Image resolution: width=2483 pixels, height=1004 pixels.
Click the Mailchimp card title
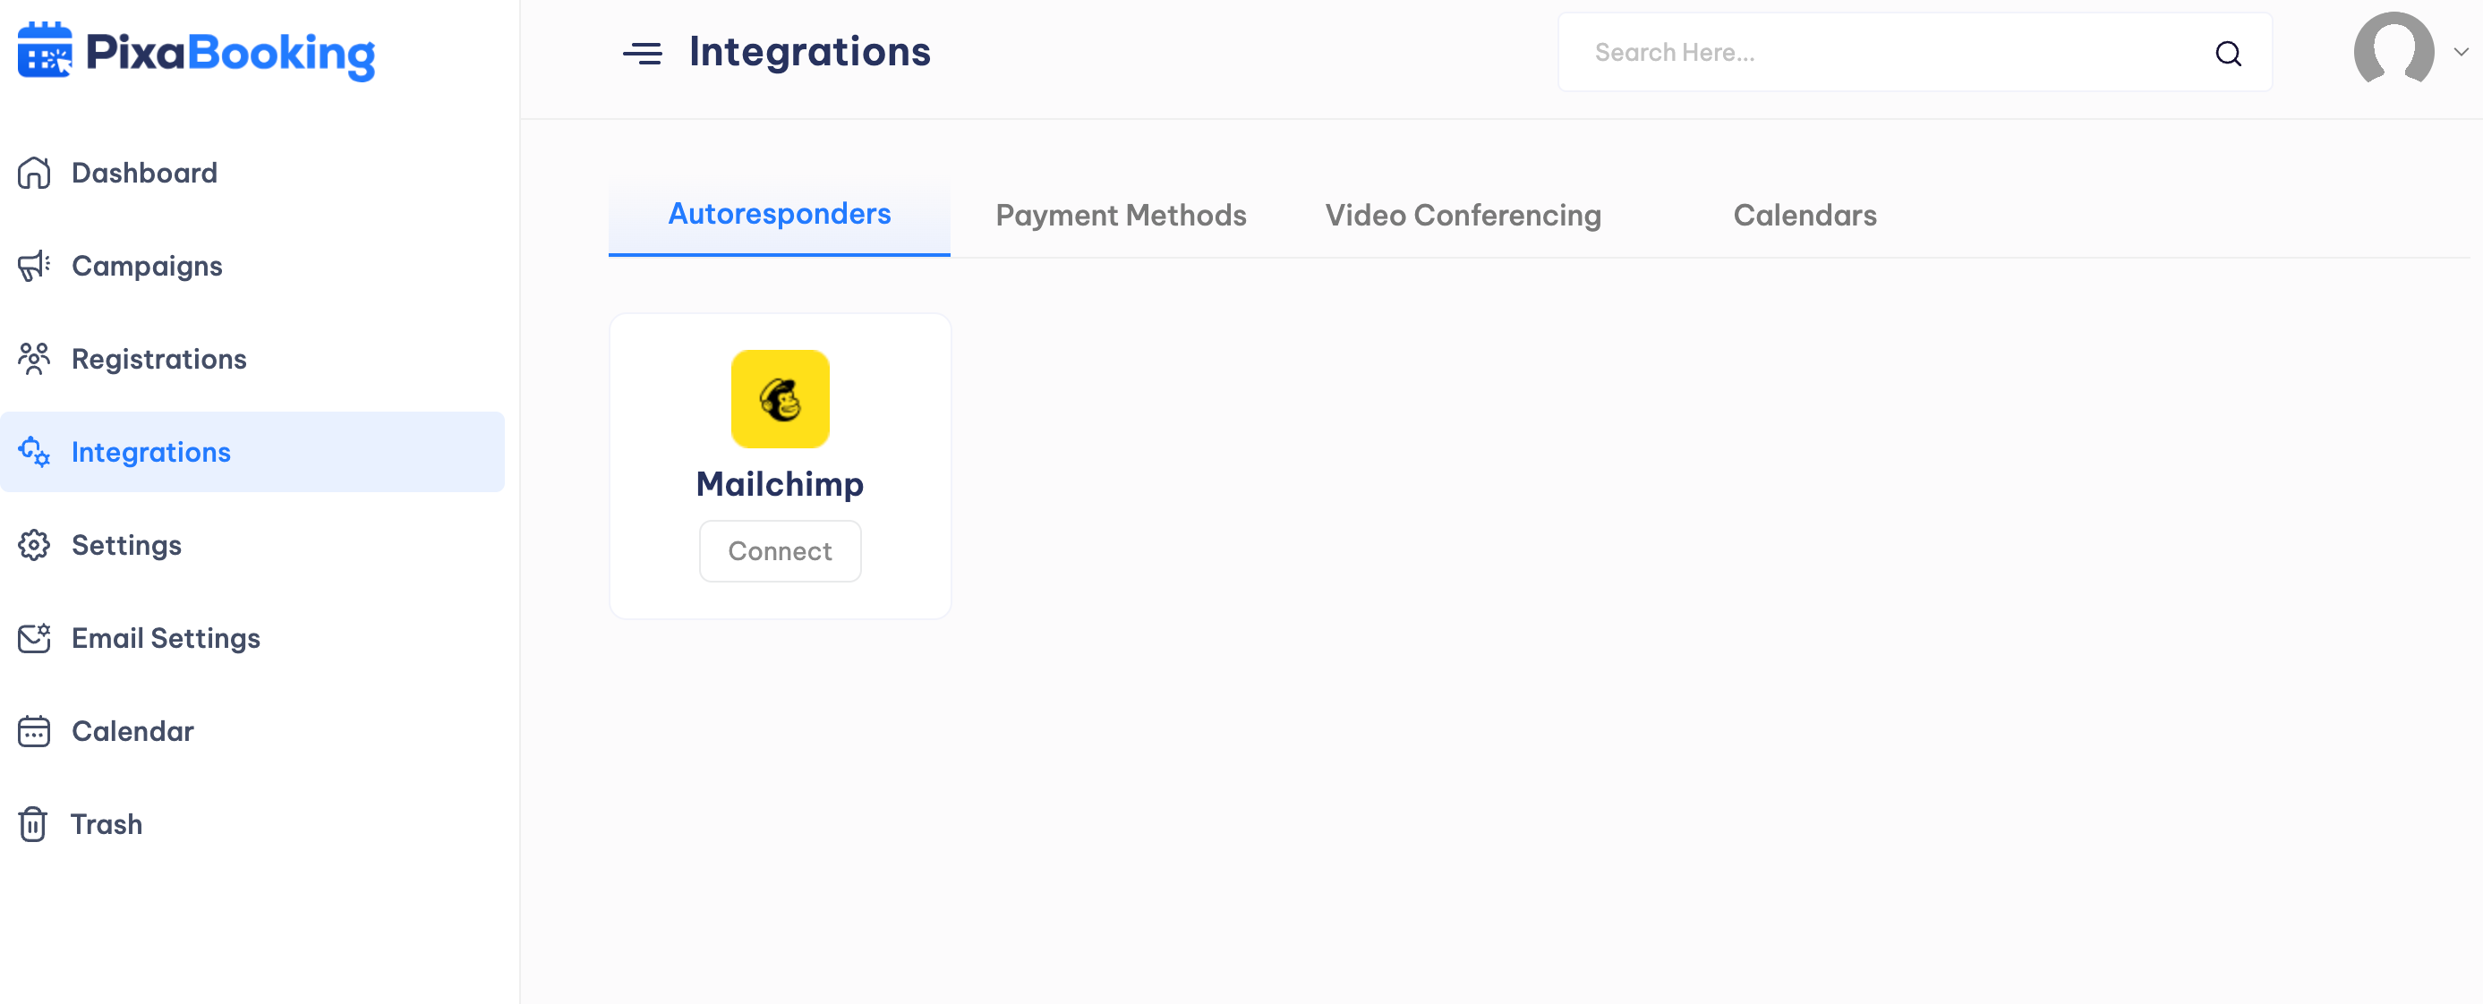point(780,484)
